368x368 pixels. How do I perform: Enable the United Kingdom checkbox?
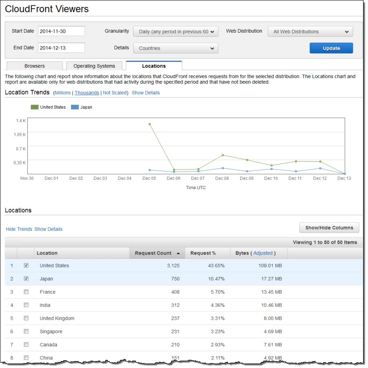(26, 318)
